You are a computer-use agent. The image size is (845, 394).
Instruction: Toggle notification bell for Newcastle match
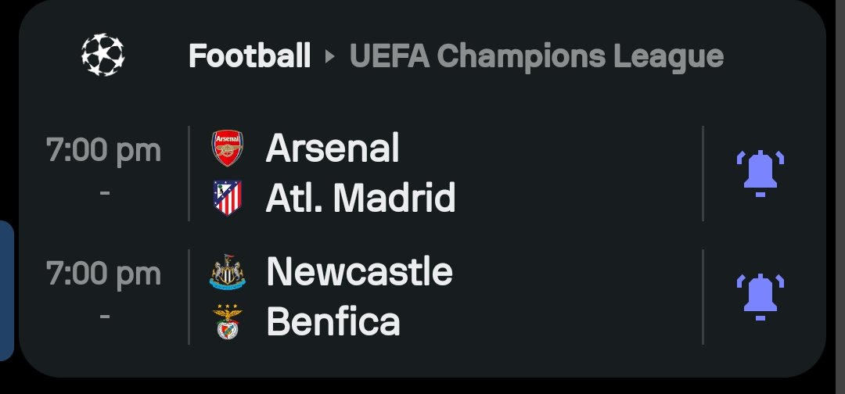[x=760, y=296]
